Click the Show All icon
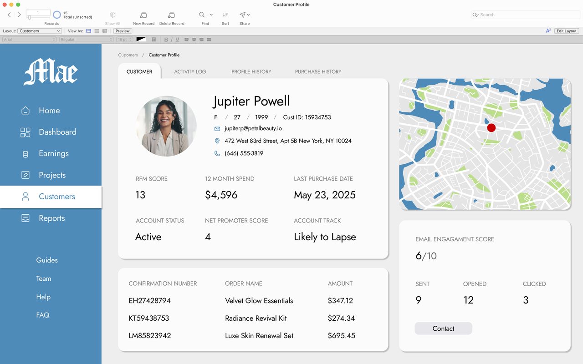This screenshot has height=364, width=583. tap(113, 15)
